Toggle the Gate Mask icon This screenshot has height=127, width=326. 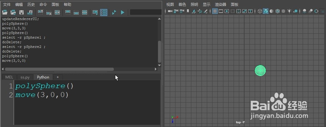click(x=233, y=11)
